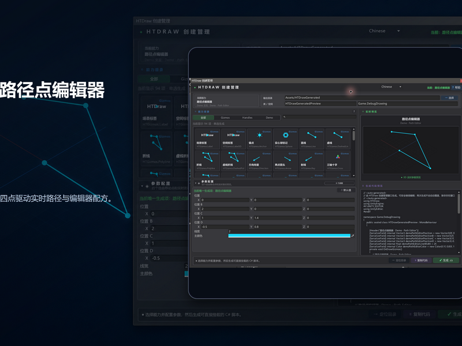Choose the 实心球标记 Sphere gizmo icon
This screenshot has width=462, height=346.
coord(285,138)
